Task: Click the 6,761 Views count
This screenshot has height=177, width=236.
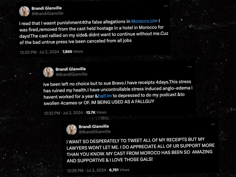Action: [x=119, y=170]
